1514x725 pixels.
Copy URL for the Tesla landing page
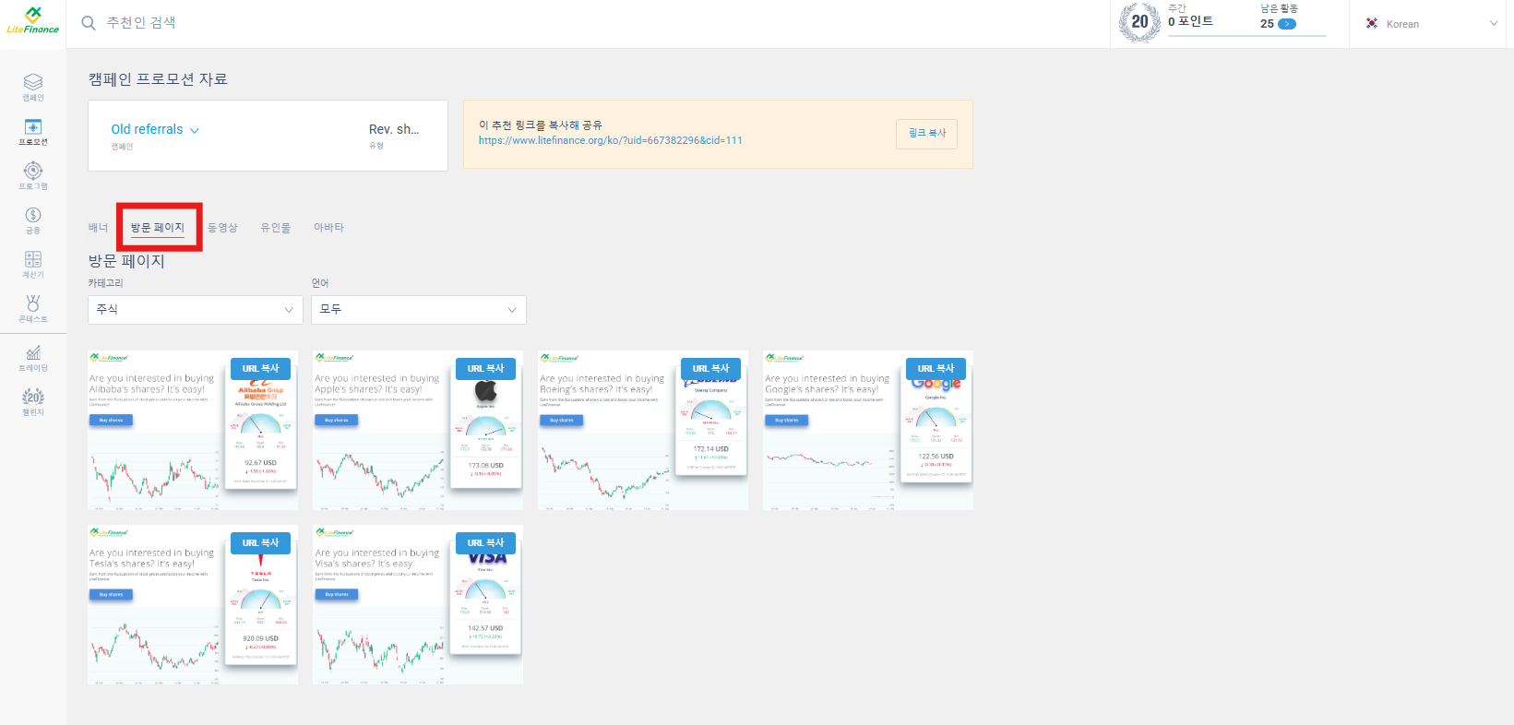tap(260, 543)
